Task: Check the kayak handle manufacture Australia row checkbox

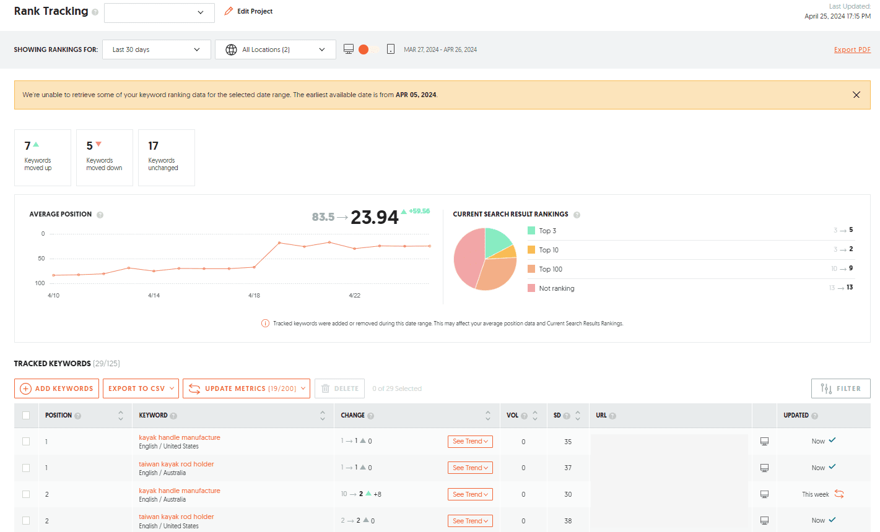Action: (x=26, y=494)
